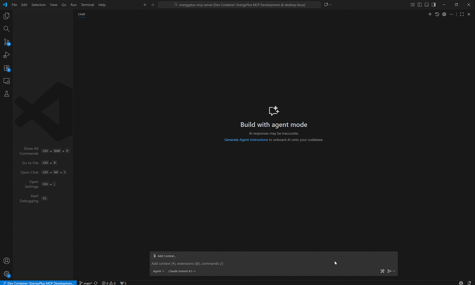475x285 pixels.
Task: Open the Search view icon
Action: click(7, 29)
